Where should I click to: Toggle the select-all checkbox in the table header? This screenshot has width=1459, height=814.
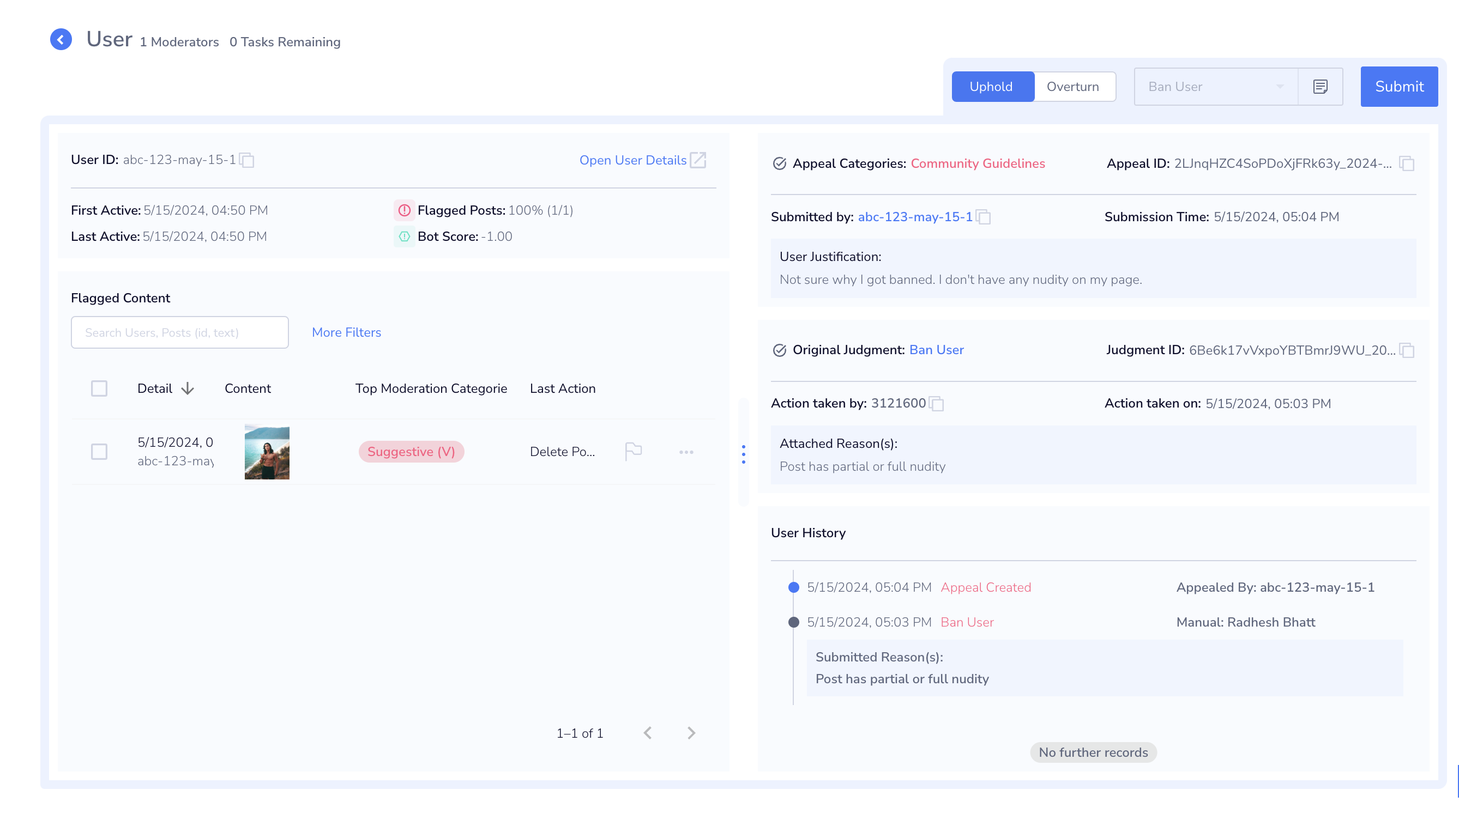tap(99, 388)
